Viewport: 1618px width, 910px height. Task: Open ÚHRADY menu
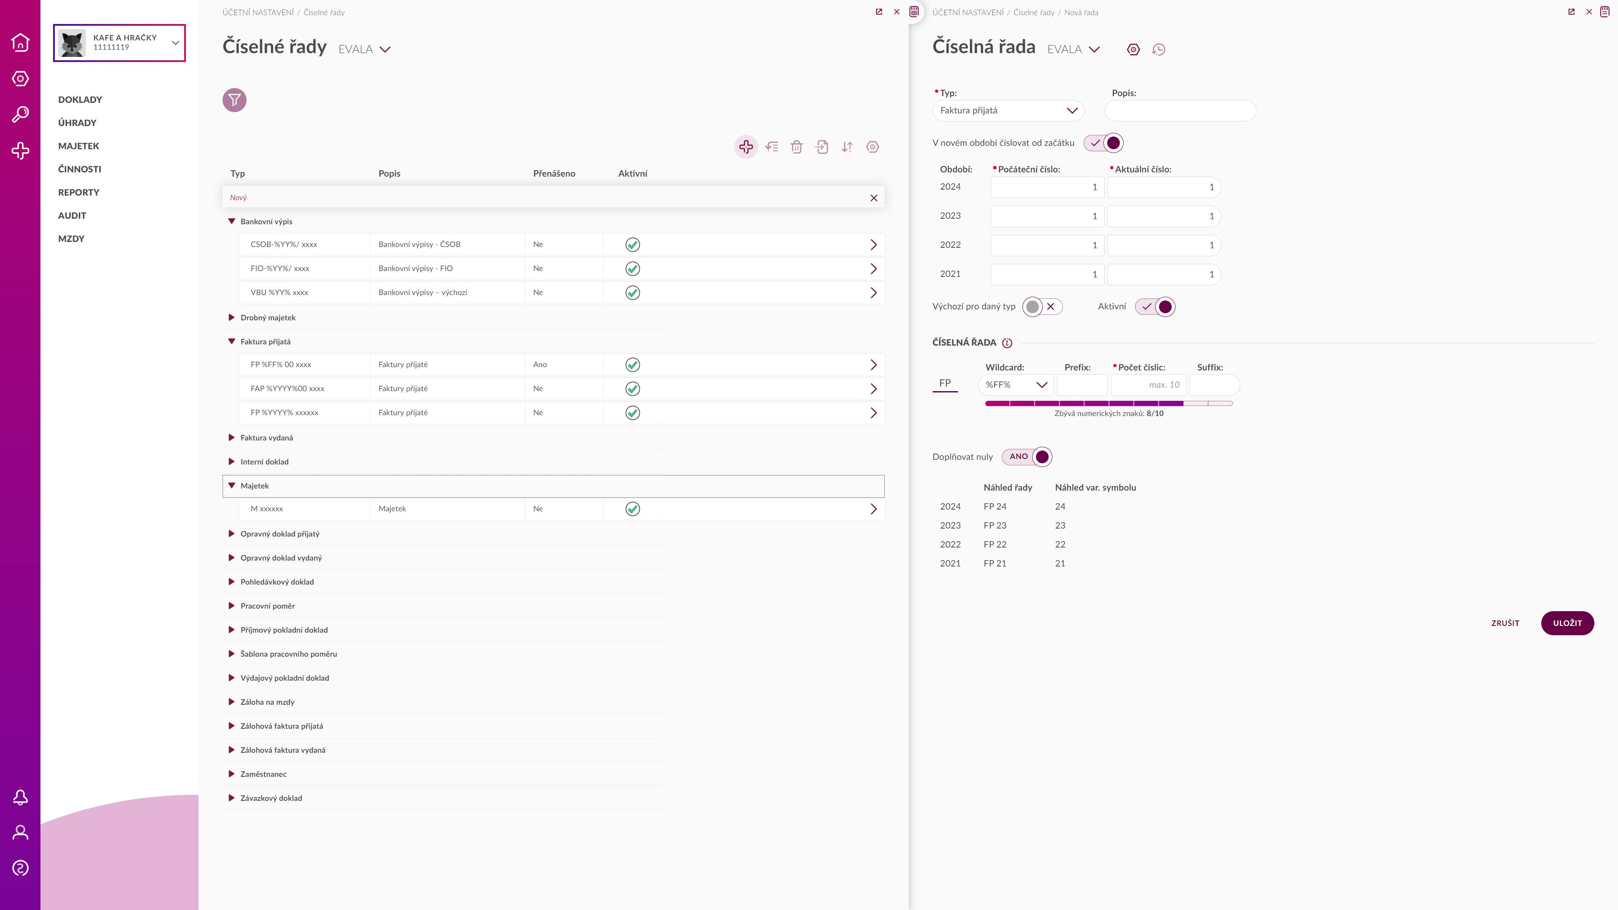coord(77,123)
